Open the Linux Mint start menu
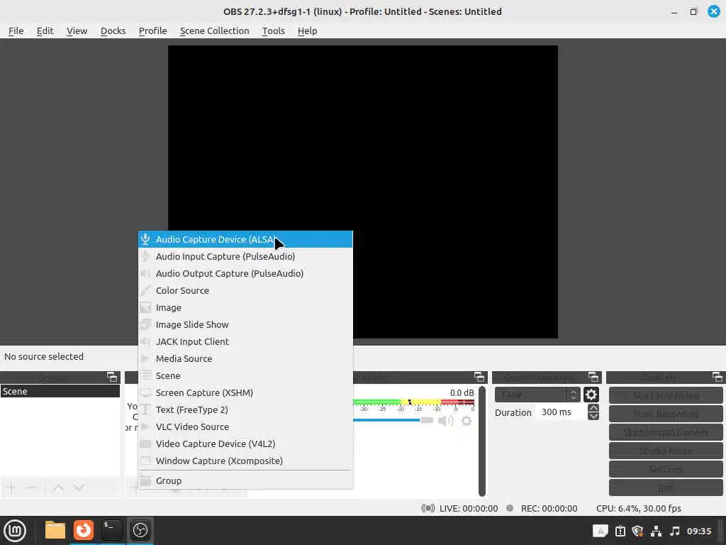The width and height of the screenshot is (726, 545). click(x=15, y=531)
